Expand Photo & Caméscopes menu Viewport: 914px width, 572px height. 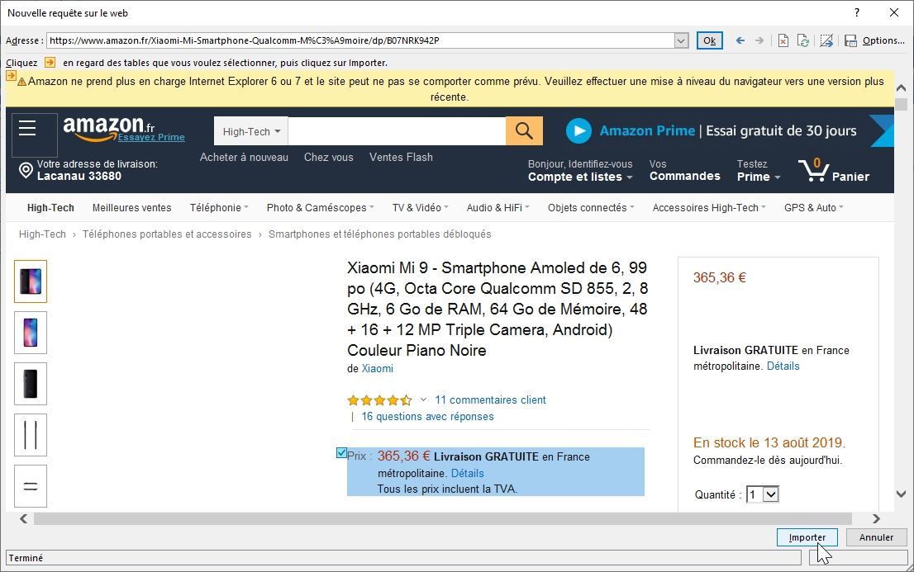point(320,207)
